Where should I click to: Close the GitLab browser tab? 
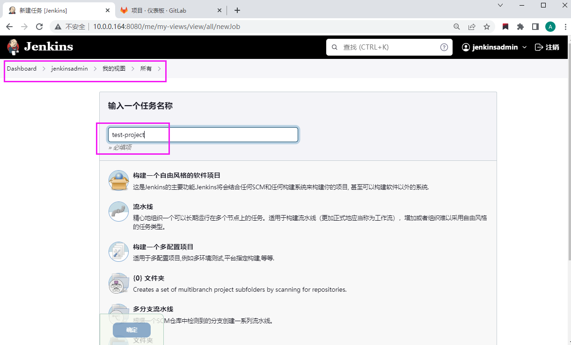coord(220,10)
